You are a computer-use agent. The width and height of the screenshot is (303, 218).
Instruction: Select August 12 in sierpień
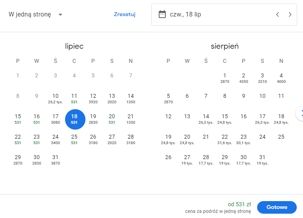point(168,116)
